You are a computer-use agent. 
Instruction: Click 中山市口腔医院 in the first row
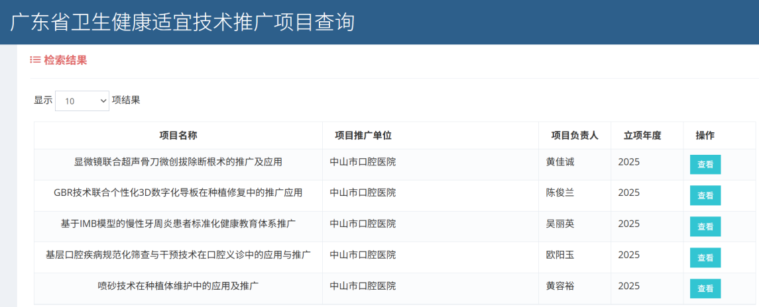pos(363,162)
